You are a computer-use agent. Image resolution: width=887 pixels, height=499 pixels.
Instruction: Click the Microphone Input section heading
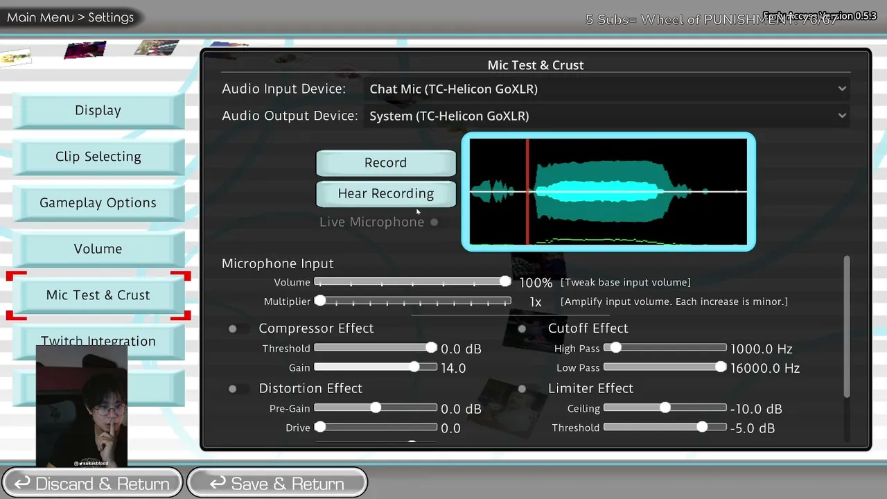(278, 263)
